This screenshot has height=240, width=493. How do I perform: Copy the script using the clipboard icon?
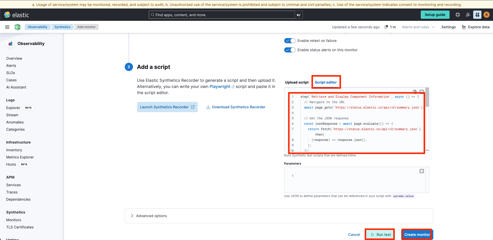[415, 91]
